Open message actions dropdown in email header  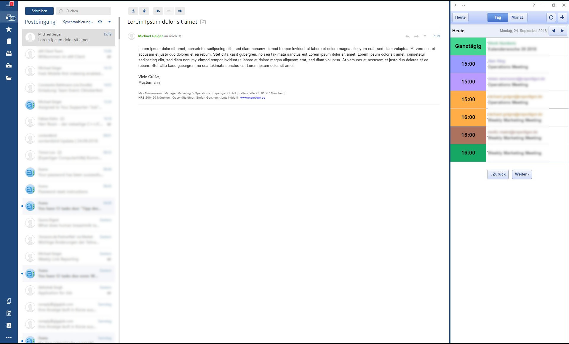click(425, 36)
